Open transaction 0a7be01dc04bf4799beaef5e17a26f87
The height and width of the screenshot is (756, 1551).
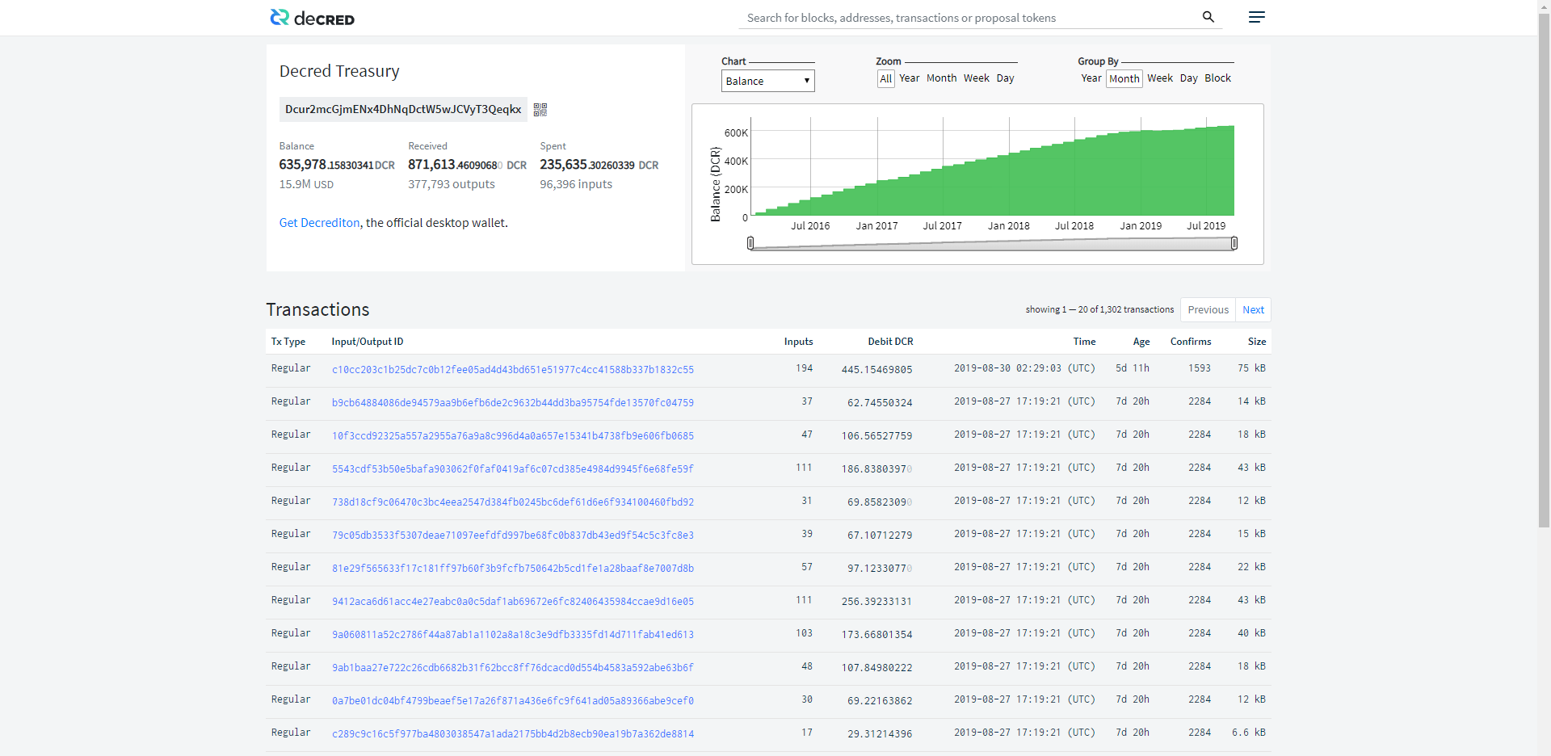pos(513,701)
